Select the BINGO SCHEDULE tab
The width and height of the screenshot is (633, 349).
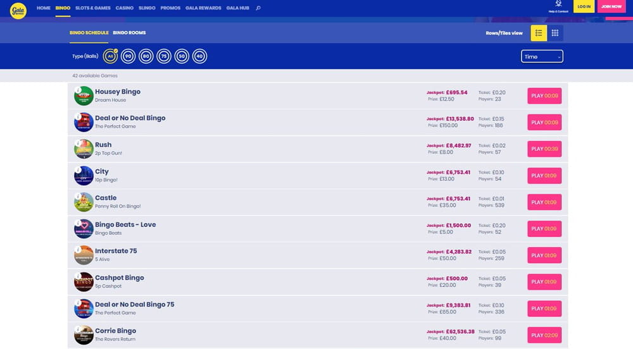(89, 33)
